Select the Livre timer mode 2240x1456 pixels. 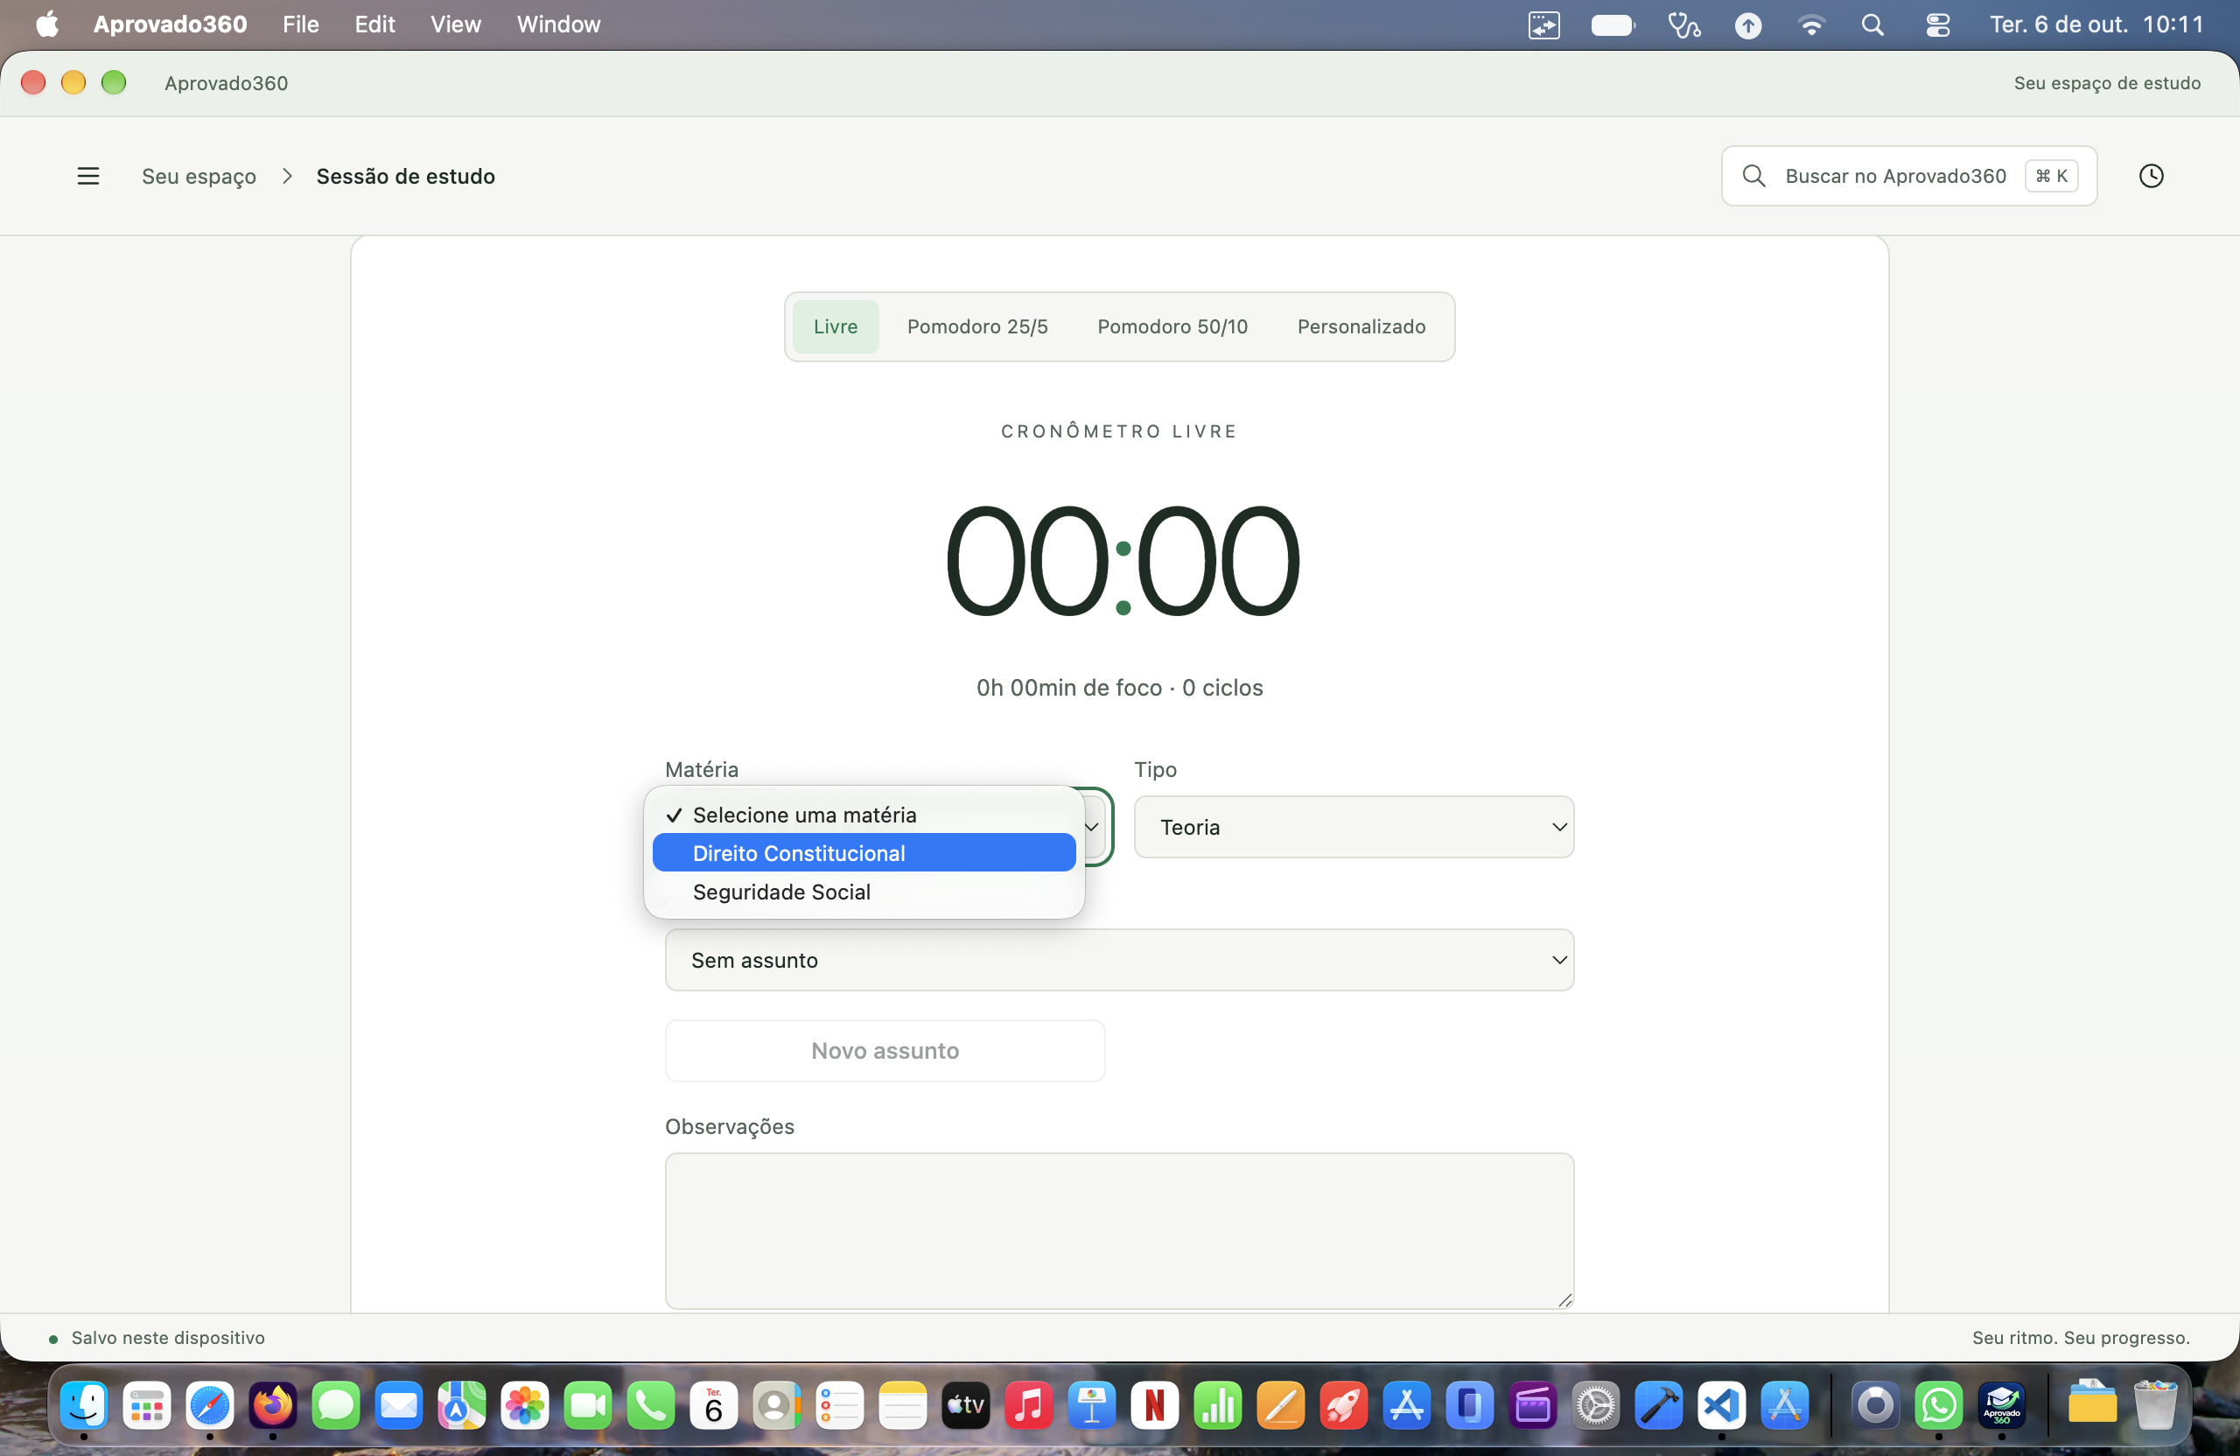point(835,326)
